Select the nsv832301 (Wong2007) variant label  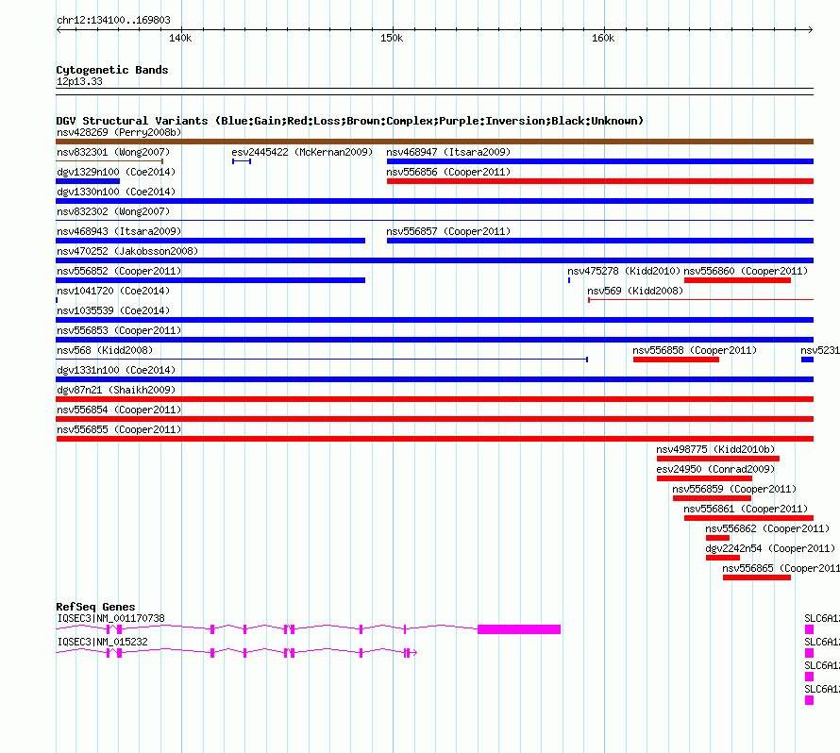113,152
